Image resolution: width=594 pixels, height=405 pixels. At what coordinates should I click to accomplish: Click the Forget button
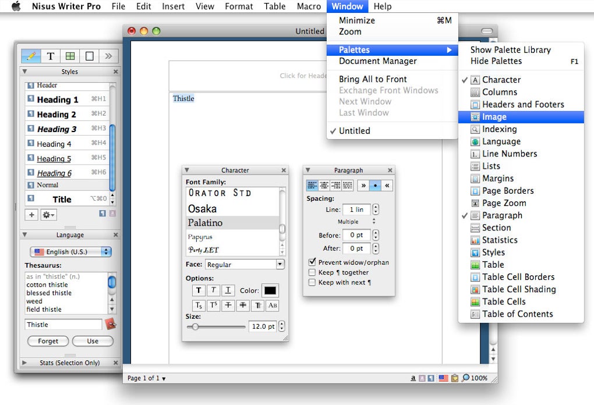click(x=48, y=341)
